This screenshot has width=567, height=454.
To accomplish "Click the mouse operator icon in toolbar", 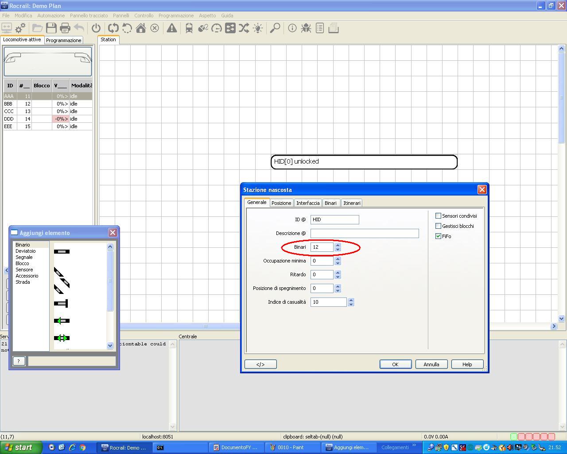I will coord(203,28).
